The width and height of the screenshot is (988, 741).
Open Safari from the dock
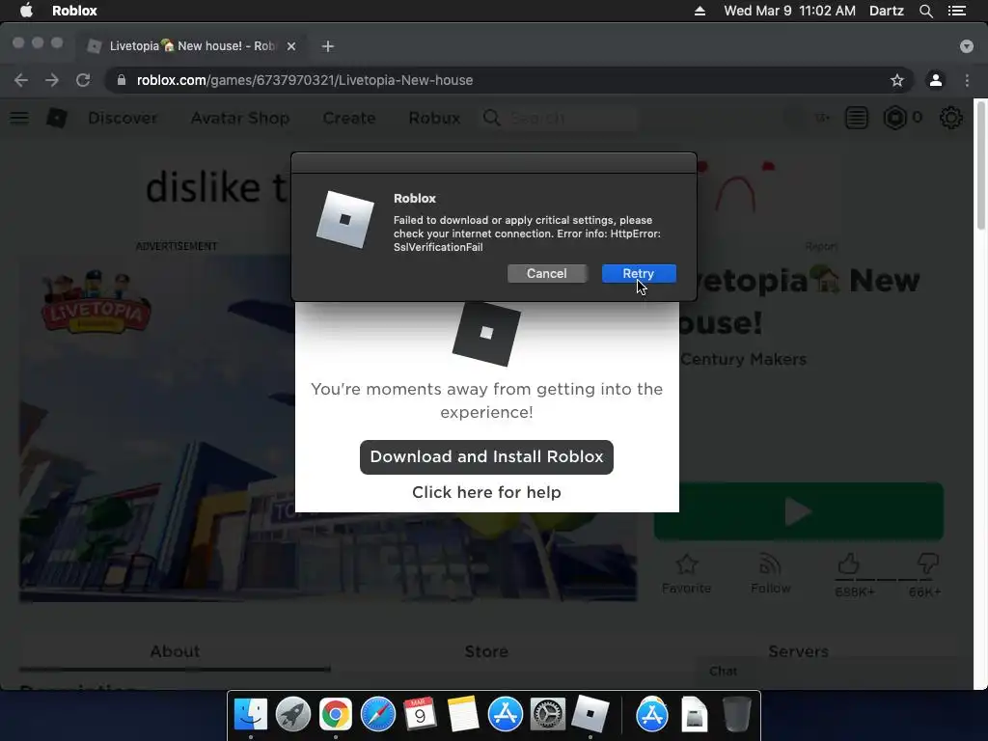tap(377, 715)
